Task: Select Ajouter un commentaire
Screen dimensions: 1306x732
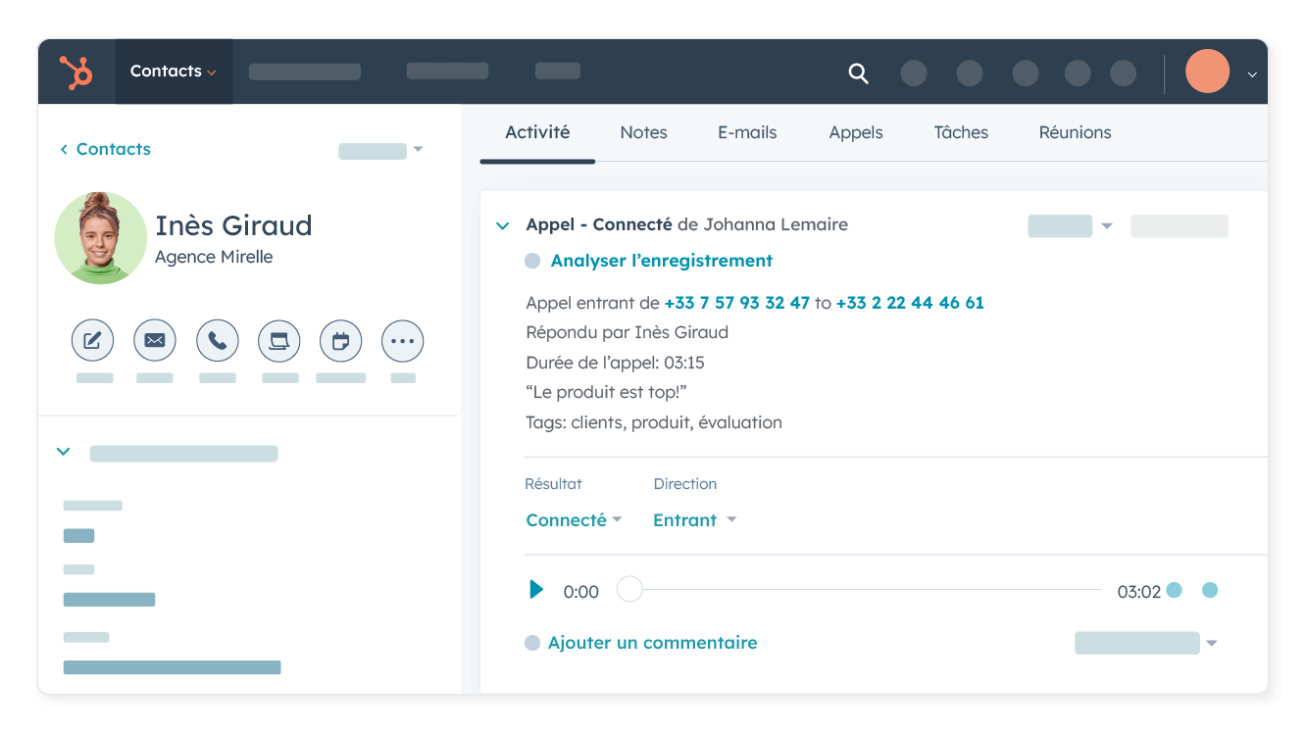Action: [652, 642]
